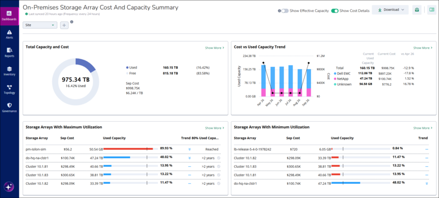
Task: Click the $6.24K / TB cost value
Action: click(x=134, y=93)
